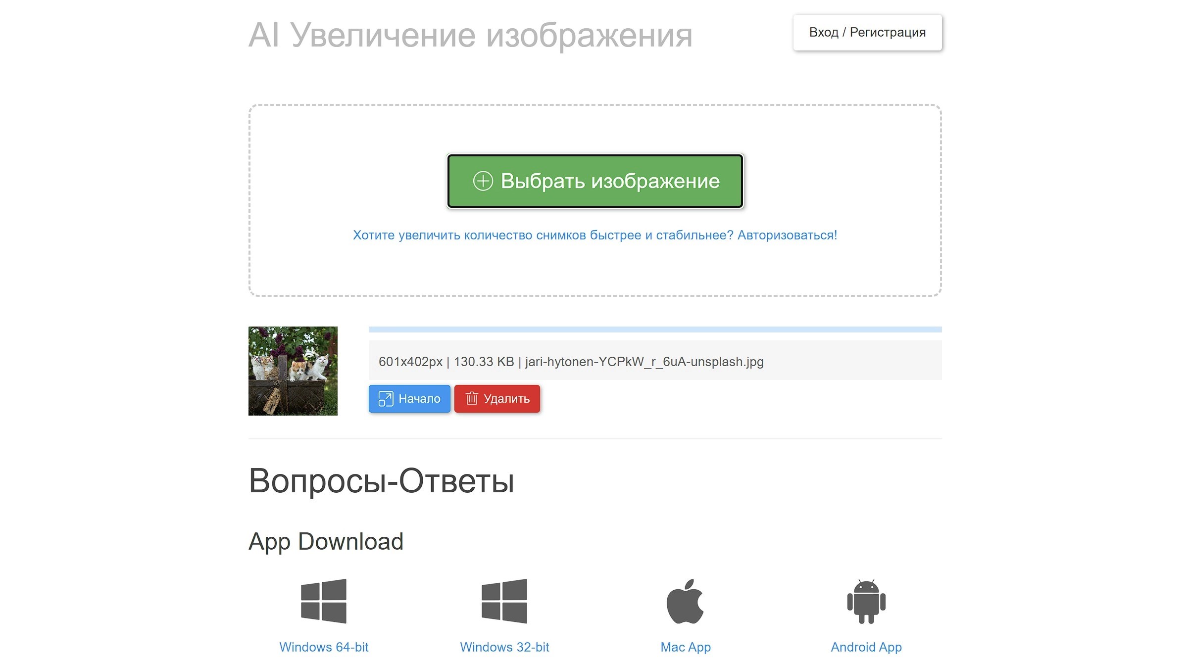Click the green Выбрать изображение button

point(595,181)
